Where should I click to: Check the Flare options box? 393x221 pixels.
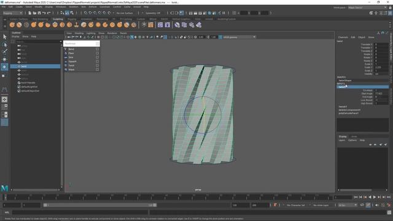tap(97, 53)
